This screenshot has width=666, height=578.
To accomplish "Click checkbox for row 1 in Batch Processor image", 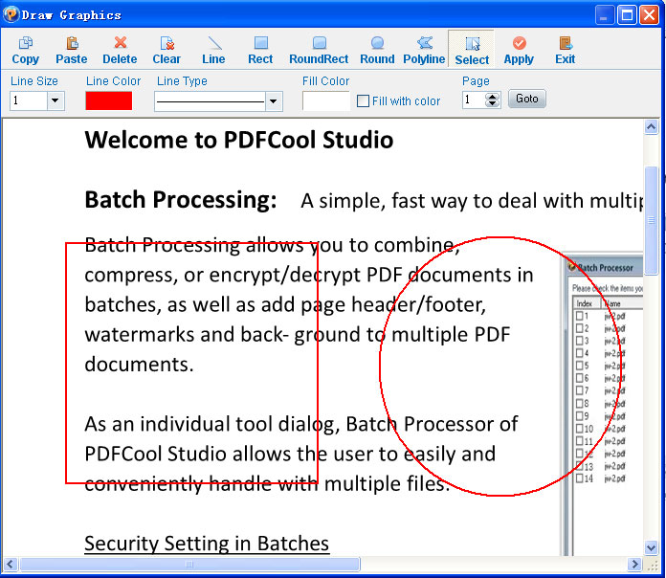I will coord(579,316).
